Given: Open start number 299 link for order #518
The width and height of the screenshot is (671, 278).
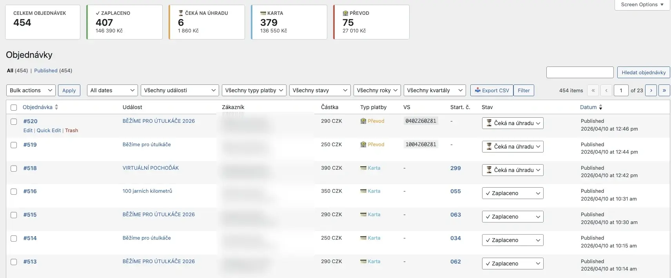Looking at the screenshot, I should click(x=455, y=168).
